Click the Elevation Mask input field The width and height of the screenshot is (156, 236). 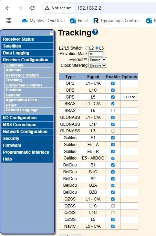pos(96,54)
